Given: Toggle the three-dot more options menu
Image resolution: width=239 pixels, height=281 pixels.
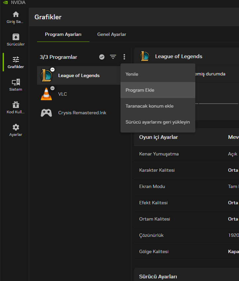Looking at the screenshot, I should point(124,57).
